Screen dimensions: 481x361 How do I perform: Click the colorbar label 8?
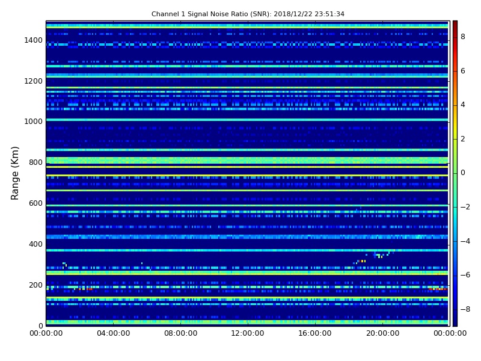463,37
